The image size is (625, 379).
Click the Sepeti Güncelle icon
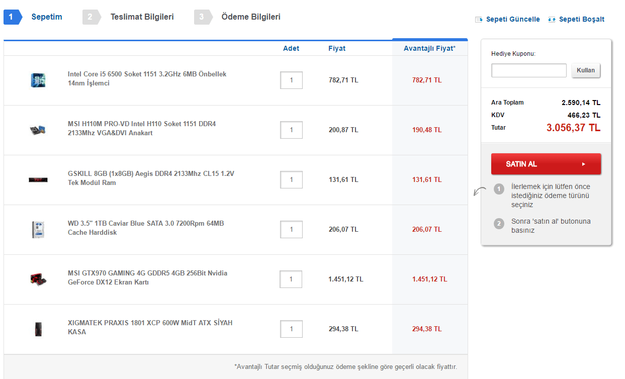[x=479, y=20]
